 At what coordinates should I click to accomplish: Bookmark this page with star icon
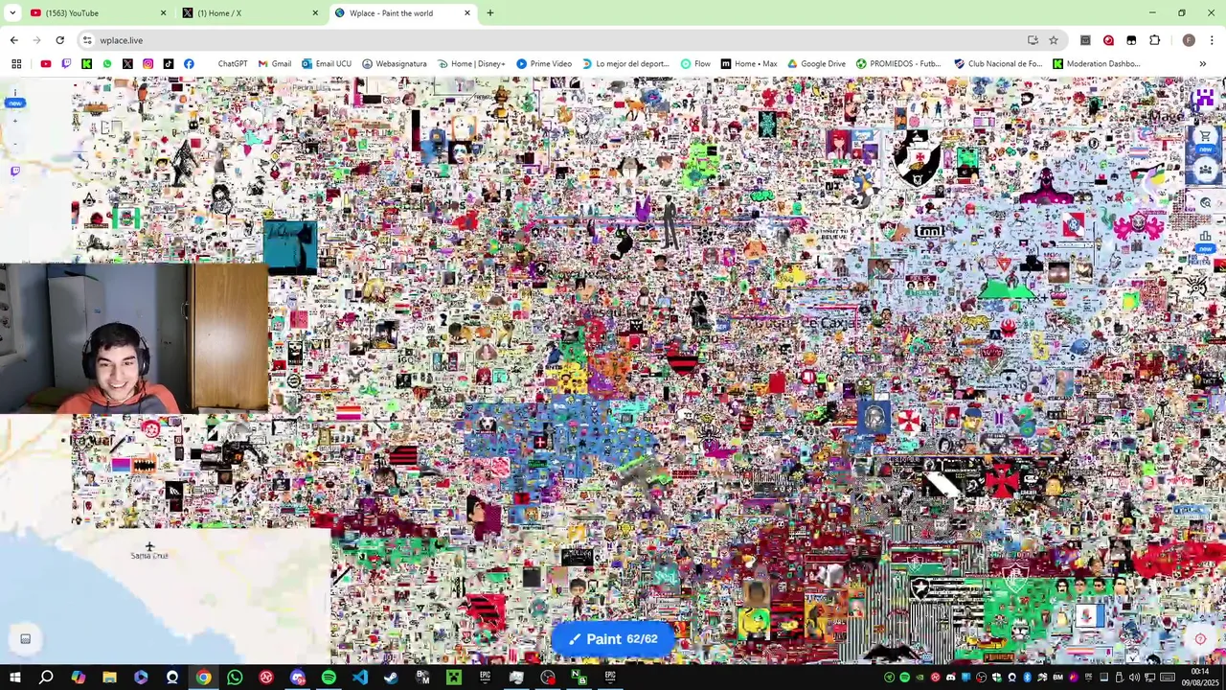[x=1054, y=40]
